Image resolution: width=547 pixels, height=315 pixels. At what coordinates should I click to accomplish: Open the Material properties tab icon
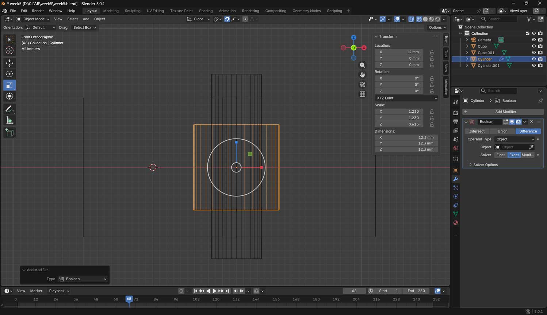pyautogui.click(x=455, y=223)
